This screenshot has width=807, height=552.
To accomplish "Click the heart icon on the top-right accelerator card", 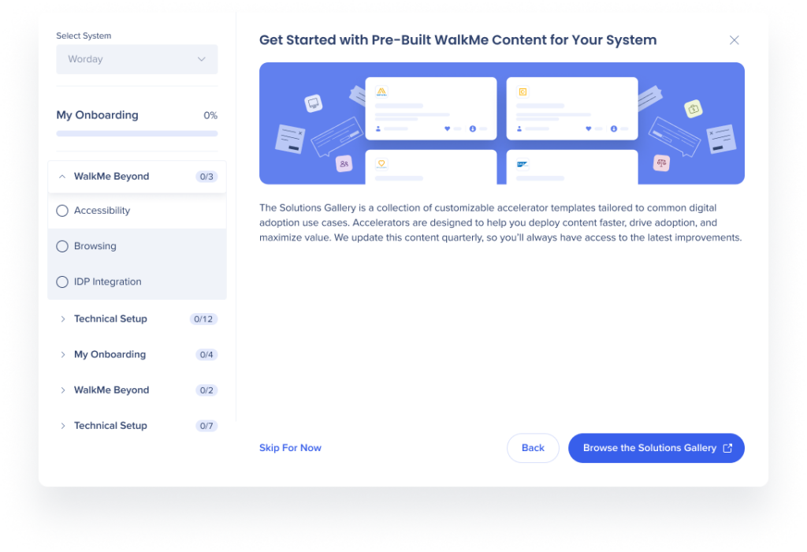I will pyautogui.click(x=588, y=129).
